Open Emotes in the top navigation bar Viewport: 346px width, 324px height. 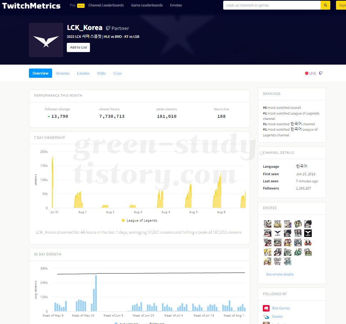pyautogui.click(x=176, y=5)
